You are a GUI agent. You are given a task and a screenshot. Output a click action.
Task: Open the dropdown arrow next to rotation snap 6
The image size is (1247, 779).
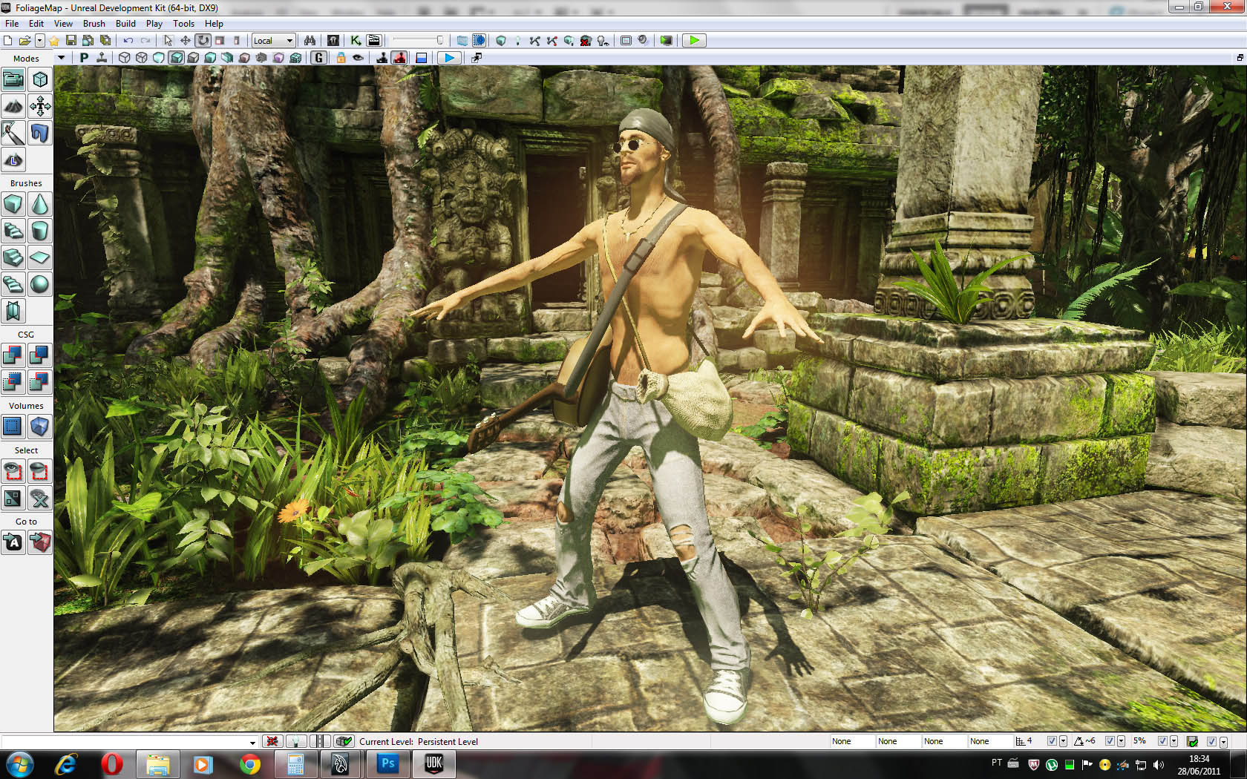1122,741
